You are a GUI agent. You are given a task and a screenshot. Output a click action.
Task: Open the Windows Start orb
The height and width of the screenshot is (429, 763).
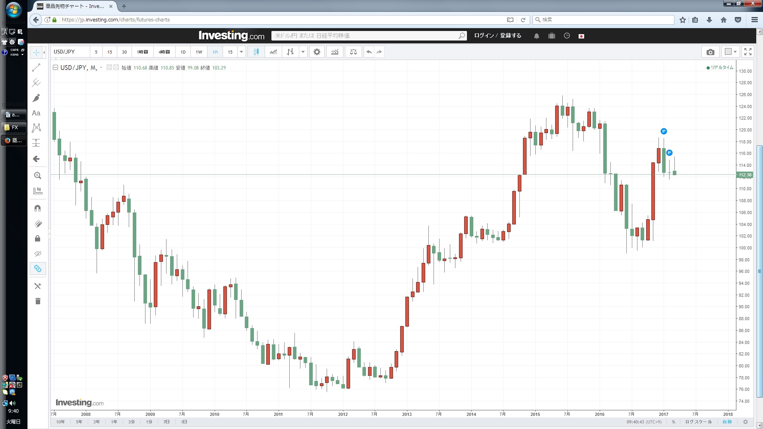coord(14,10)
